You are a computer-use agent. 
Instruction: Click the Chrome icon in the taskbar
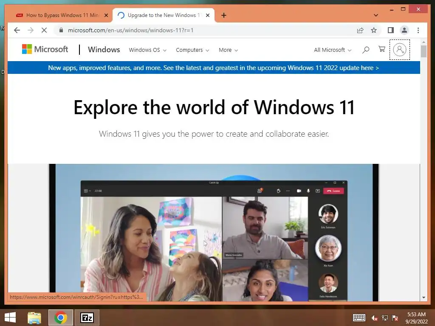pos(61,318)
